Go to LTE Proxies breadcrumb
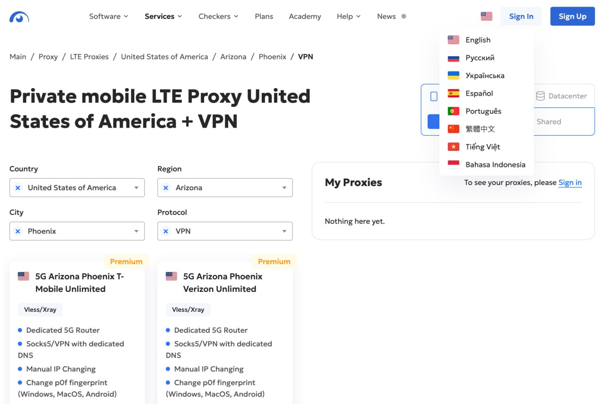This screenshot has height=404, width=606. pyautogui.click(x=89, y=57)
